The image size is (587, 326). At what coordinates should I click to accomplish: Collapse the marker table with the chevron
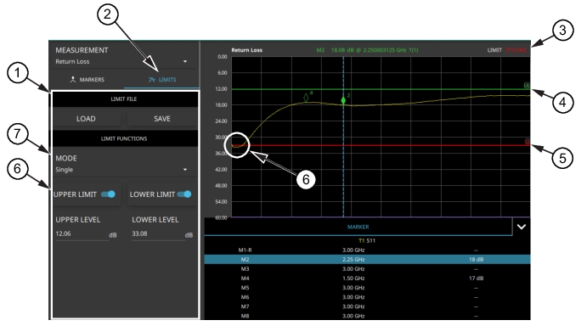click(521, 227)
